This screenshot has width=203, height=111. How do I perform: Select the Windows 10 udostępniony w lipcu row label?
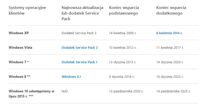pyautogui.click(x=31, y=94)
